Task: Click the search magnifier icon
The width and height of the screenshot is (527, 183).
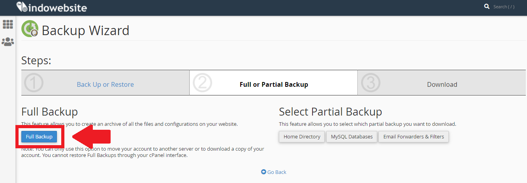Action: click(487, 7)
